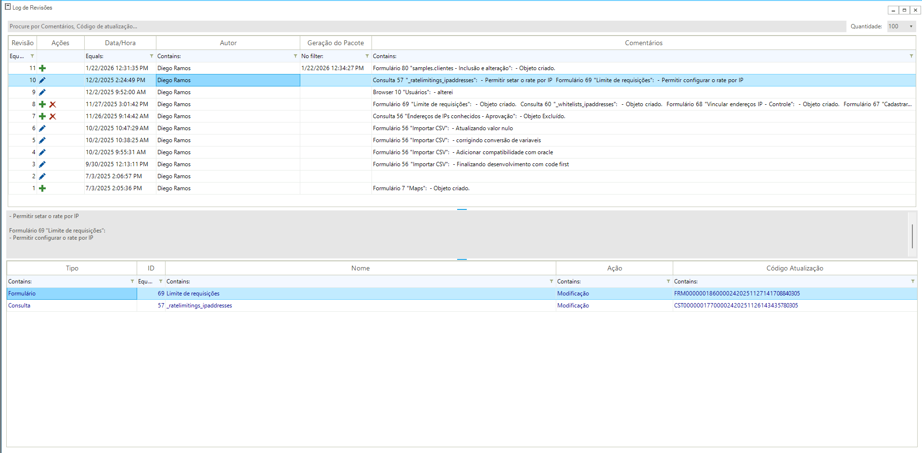
Task: Open the Código Atualização filter funnel
Action: click(912, 282)
